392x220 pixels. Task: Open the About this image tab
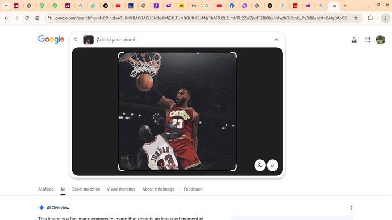point(159,189)
